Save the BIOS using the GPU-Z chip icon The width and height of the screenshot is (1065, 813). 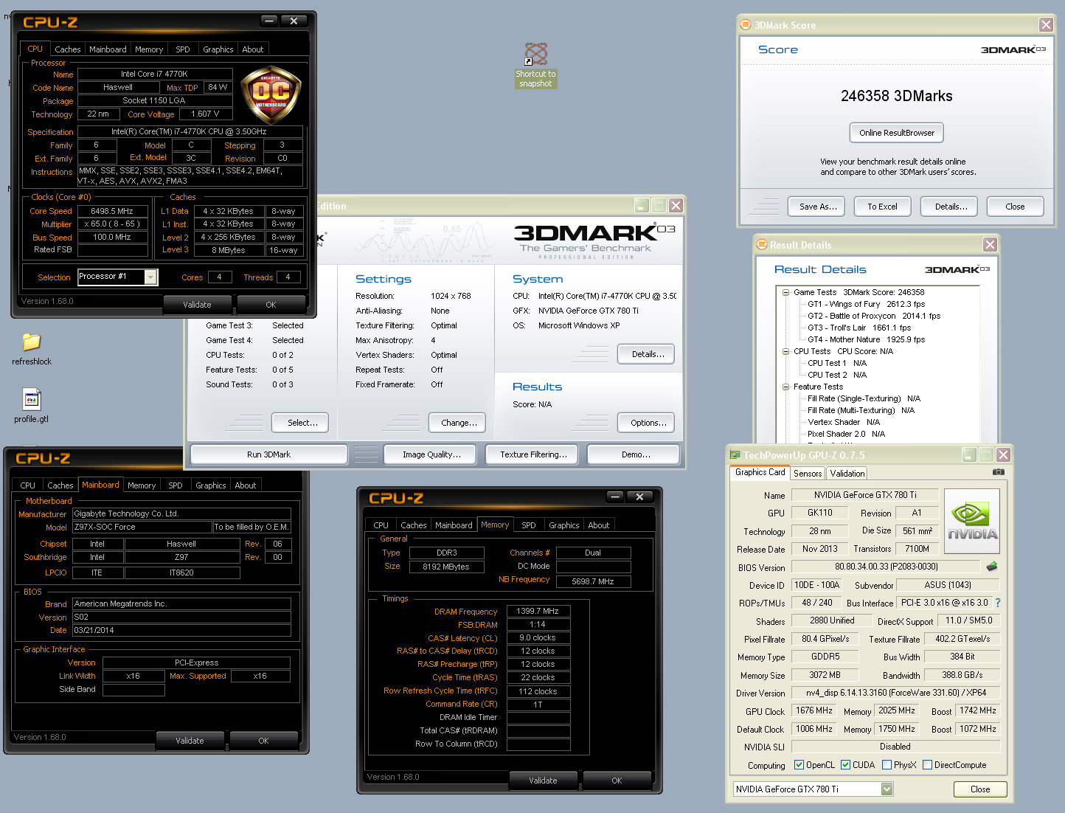pyautogui.click(x=992, y=567)
